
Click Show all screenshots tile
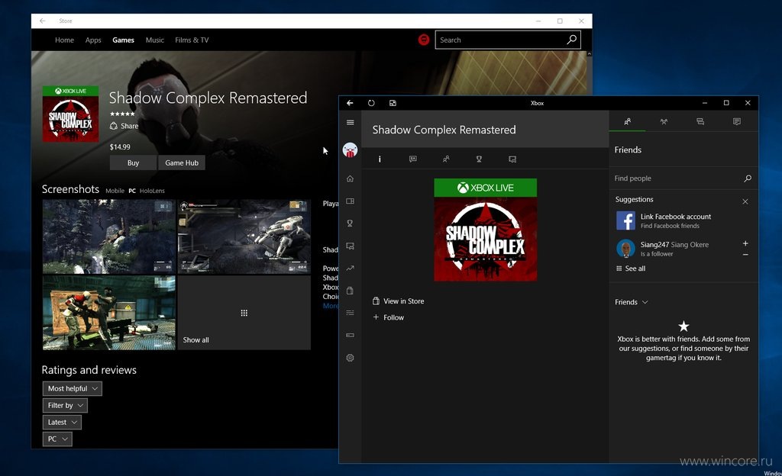244,314
